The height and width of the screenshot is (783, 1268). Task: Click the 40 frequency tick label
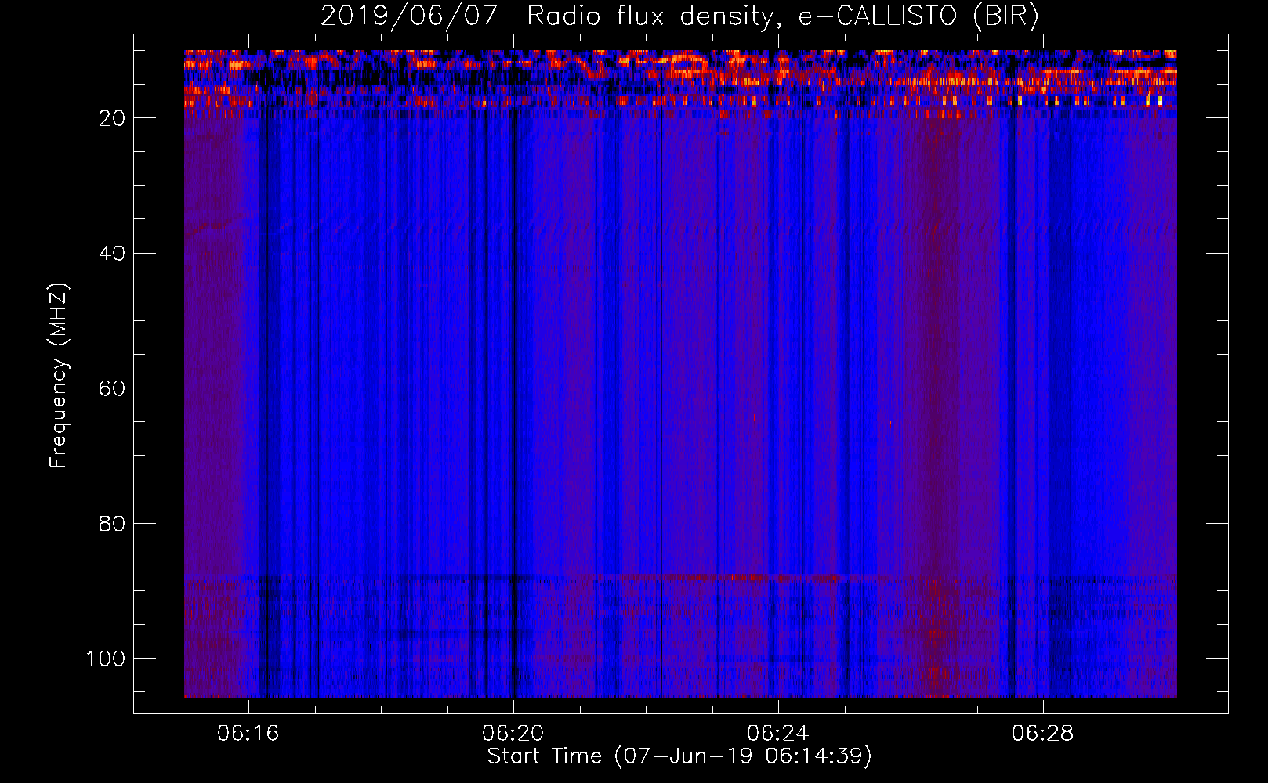pyautogui.click(x=112, y=254)
